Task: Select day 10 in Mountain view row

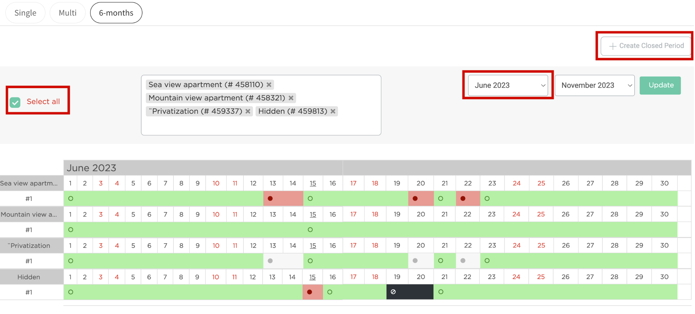Action: point(216,214)
